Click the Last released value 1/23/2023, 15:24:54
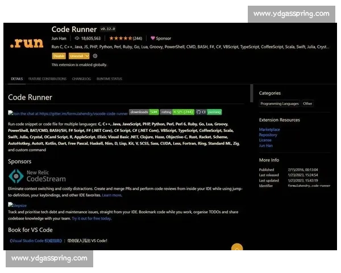 [x=303, y=175]
